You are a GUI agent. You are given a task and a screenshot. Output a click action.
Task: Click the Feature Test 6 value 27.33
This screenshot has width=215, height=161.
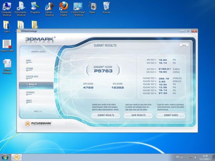tap(163, 93)
